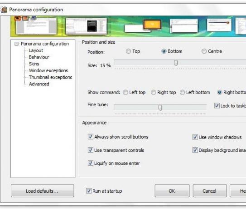The image size is (246, 209).
Task: Confirm settings with OK button
Action: 172,191
